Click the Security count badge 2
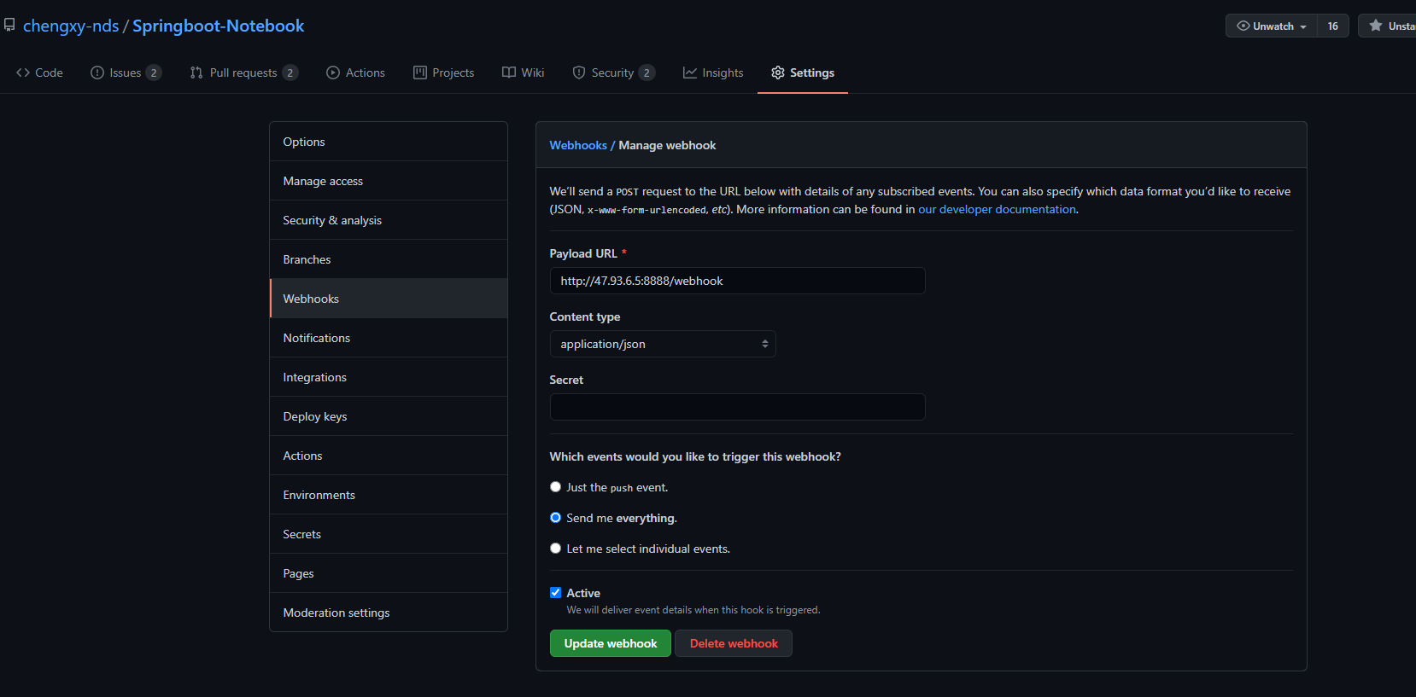The height and width of the screenshot is (697, 1416). click(647, 73)
